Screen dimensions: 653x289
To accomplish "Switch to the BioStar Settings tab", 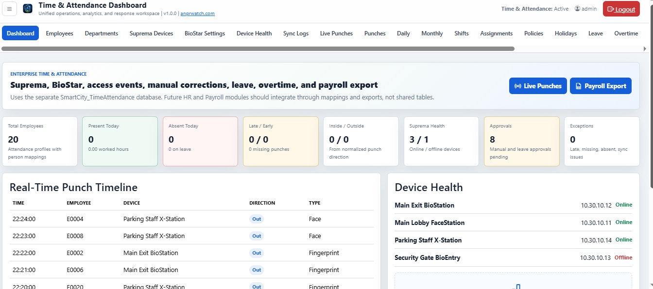I will tap(205, 33).
